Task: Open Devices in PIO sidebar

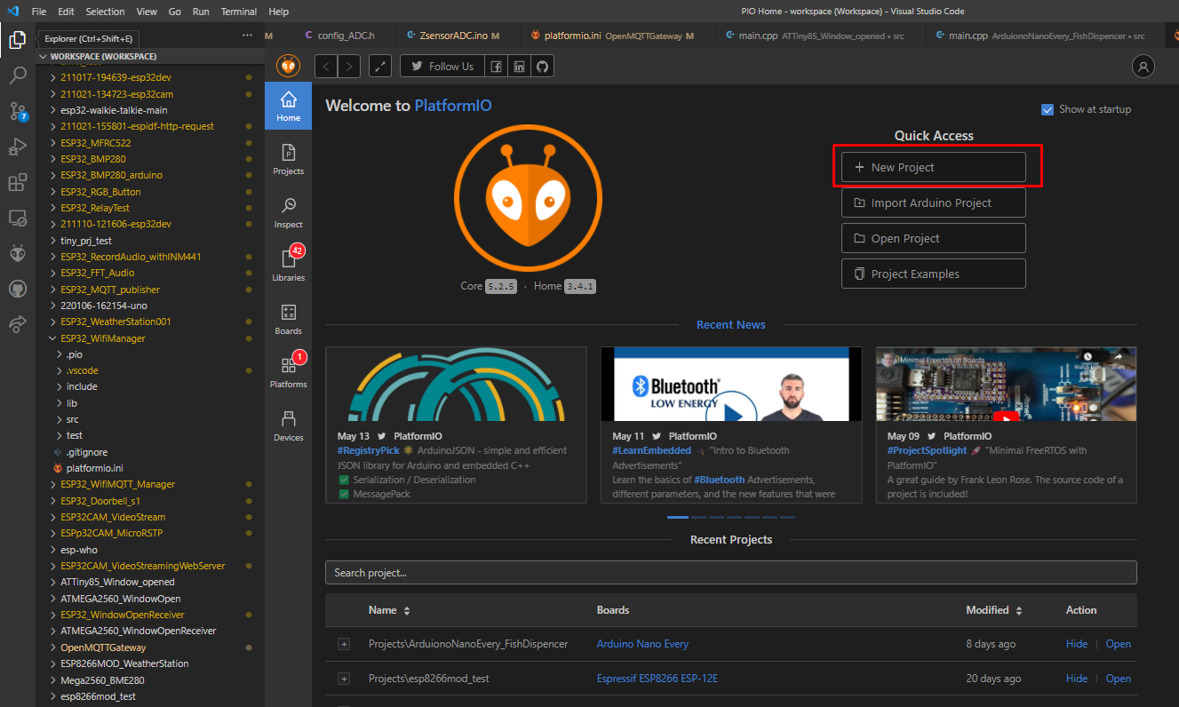Action: 288,425
